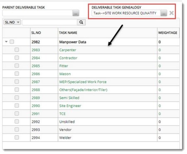Collapse the Manpower Data tree row
Image resolution: width=187 pixels, height=154 pixels.
click(x=6, y=41)
